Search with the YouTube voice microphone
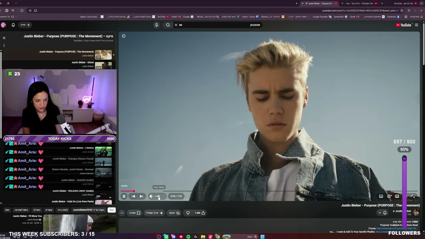The height and width of the screenshot is (239, 425). [x=156, y=25]
